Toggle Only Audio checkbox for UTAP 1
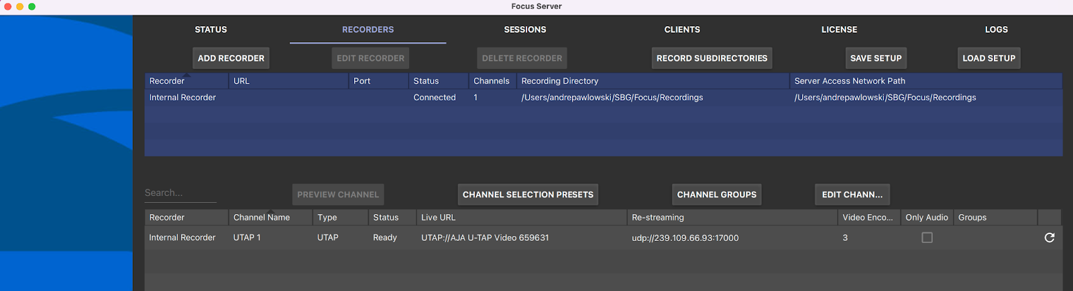Image resolution: width=1073 pixels, height=291 pixels. tap(927, 237)
